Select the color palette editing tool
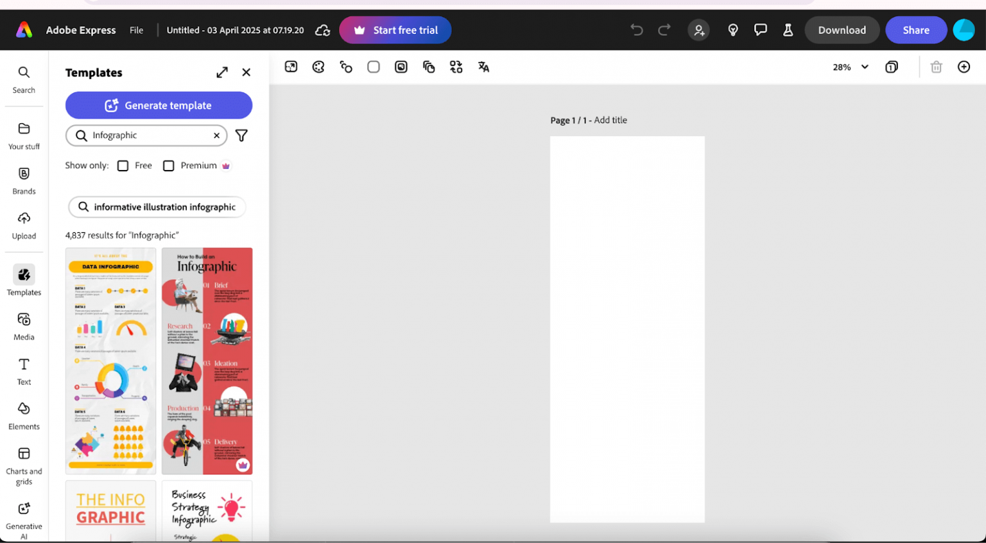 (x=318, y=67)
